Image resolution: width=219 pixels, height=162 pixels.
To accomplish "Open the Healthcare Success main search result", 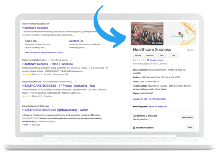I will [x=35, y=28].
